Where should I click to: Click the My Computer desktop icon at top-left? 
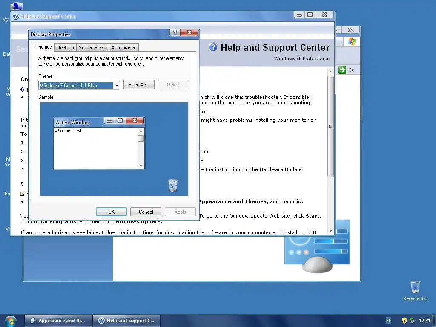point(16,6)
